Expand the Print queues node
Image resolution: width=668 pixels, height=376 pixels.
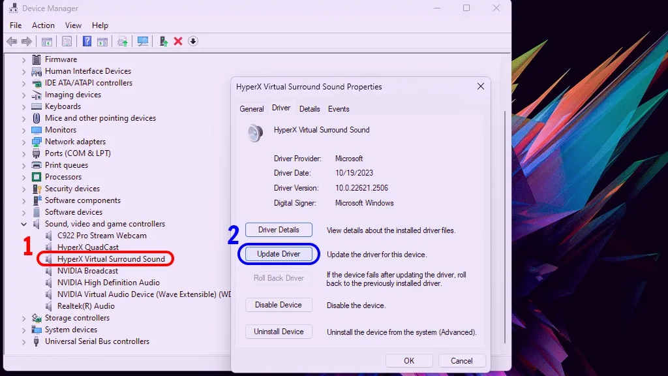tap(24, 165)
